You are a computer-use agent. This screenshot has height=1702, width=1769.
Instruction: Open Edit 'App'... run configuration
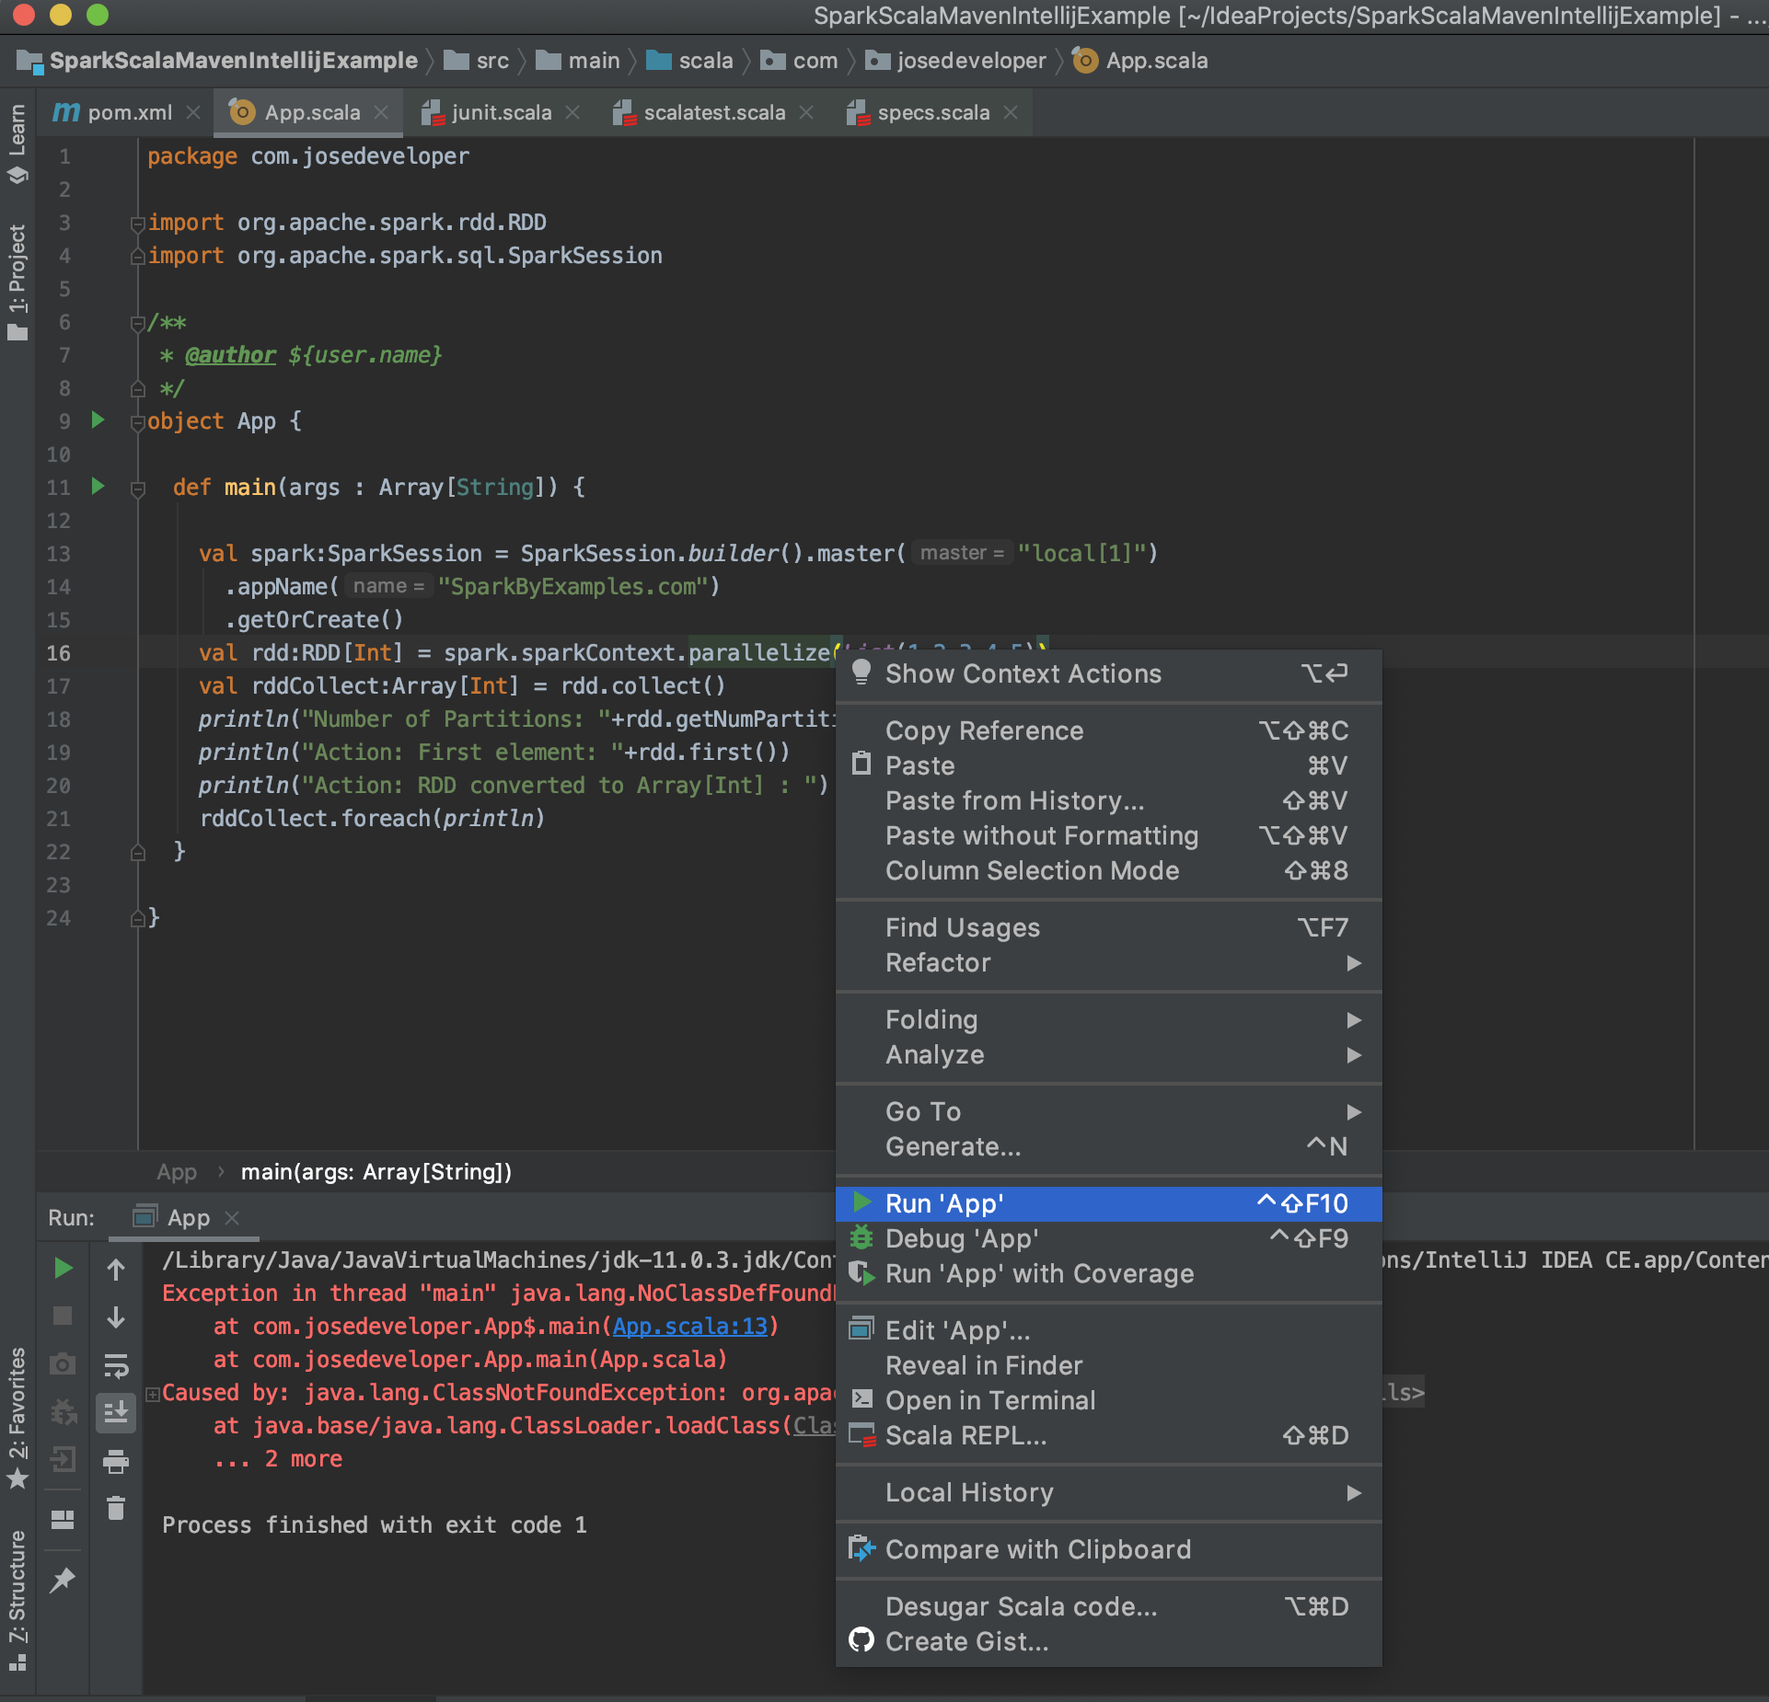[1108, 1330]
